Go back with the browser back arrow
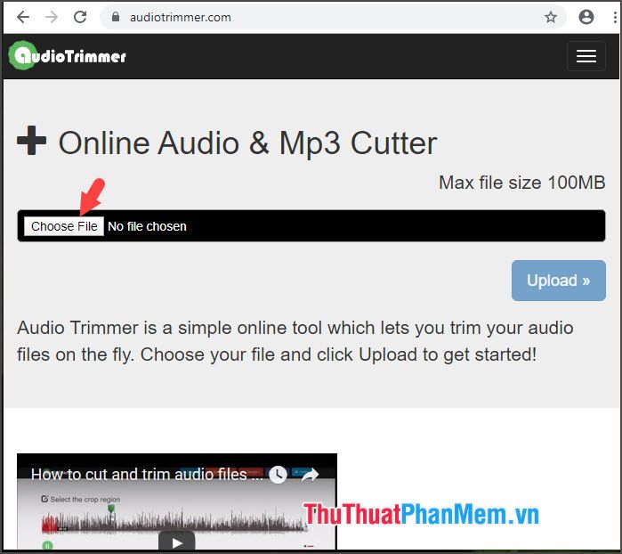Viewport: 622px width, 554px height. click(x=23, y=17)
